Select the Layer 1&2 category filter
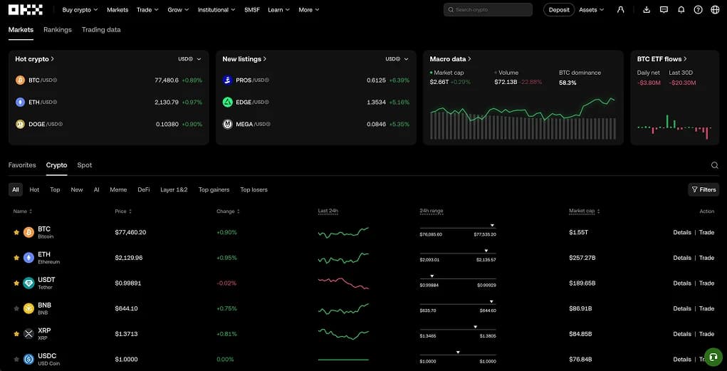The width and height of the screenshot is (727, 371). [174, 189]
